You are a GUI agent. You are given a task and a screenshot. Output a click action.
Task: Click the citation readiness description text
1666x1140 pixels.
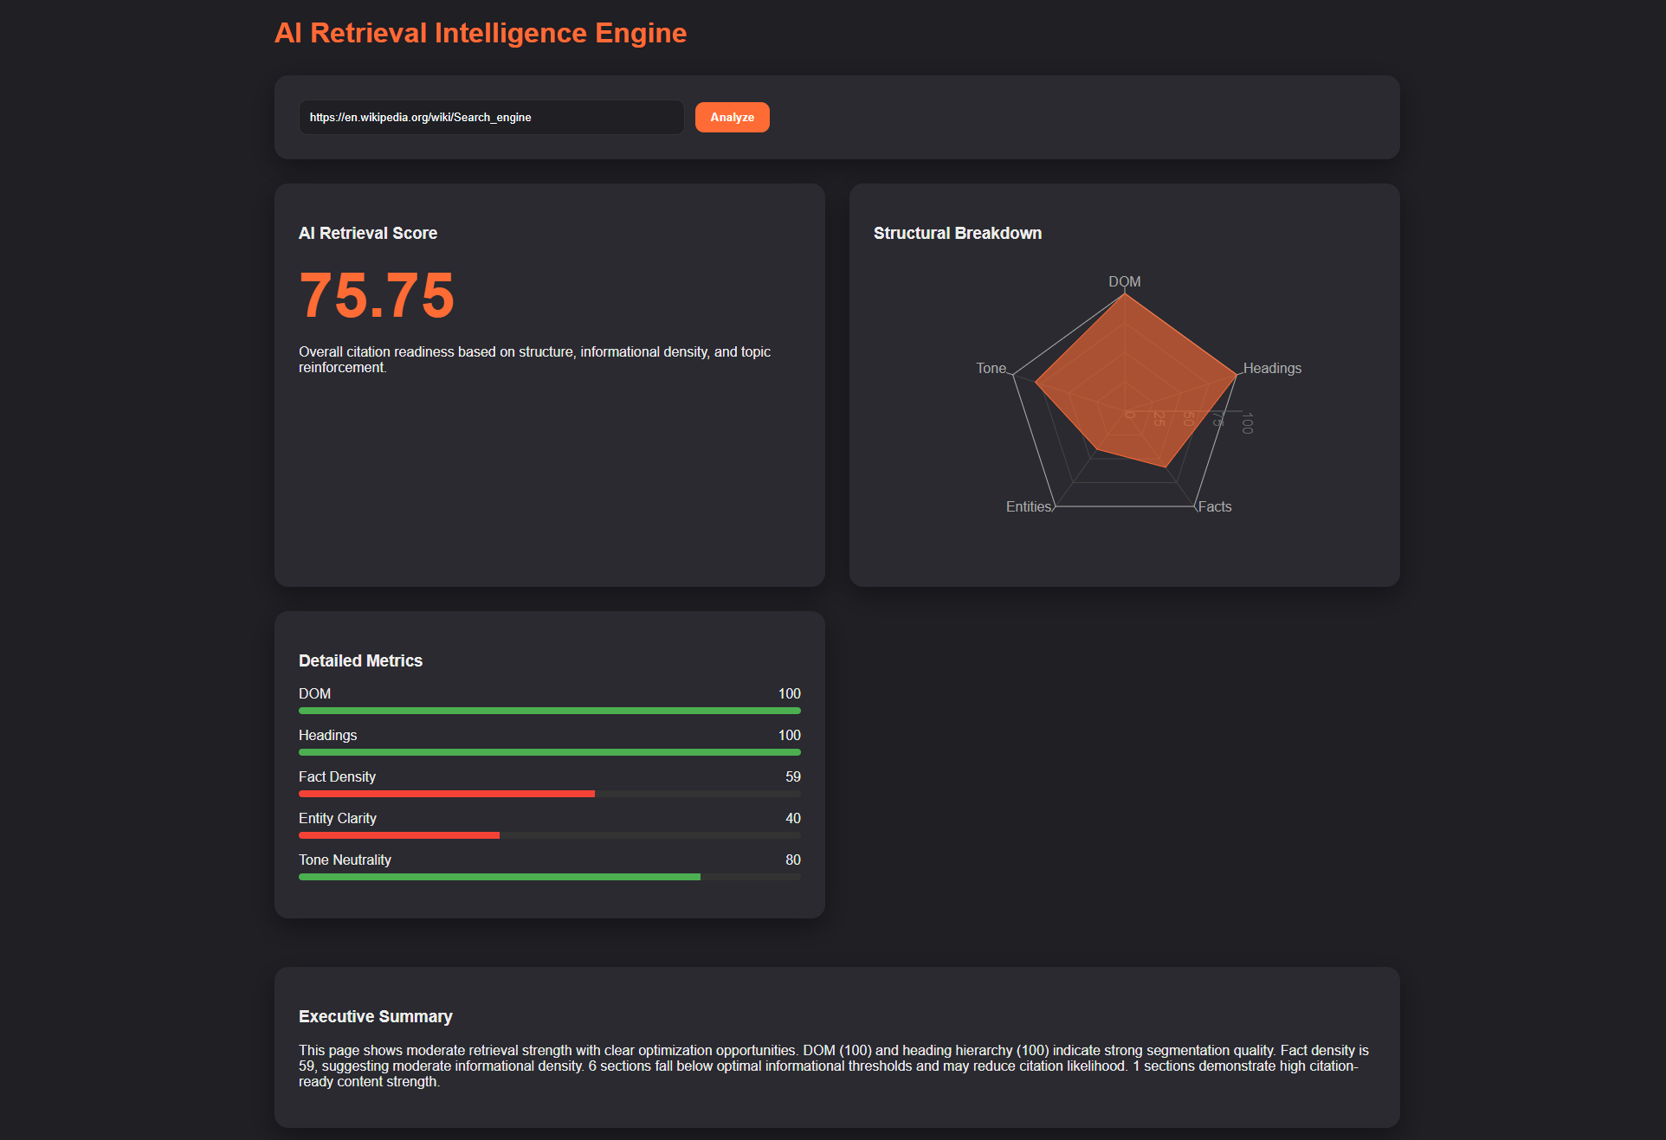click(534, 359)
